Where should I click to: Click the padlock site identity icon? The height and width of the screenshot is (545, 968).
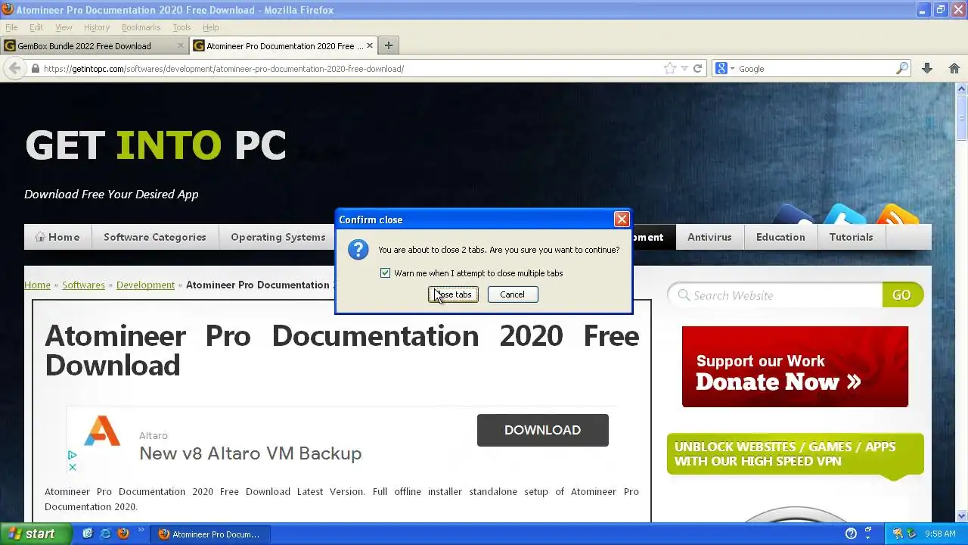[35, 68]
